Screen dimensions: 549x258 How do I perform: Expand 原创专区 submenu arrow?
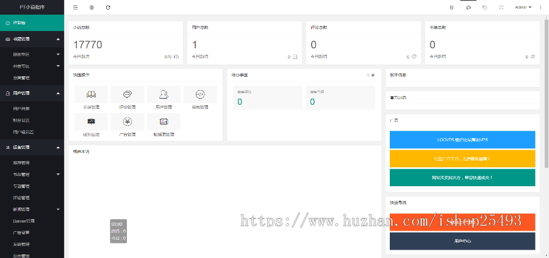58,55
